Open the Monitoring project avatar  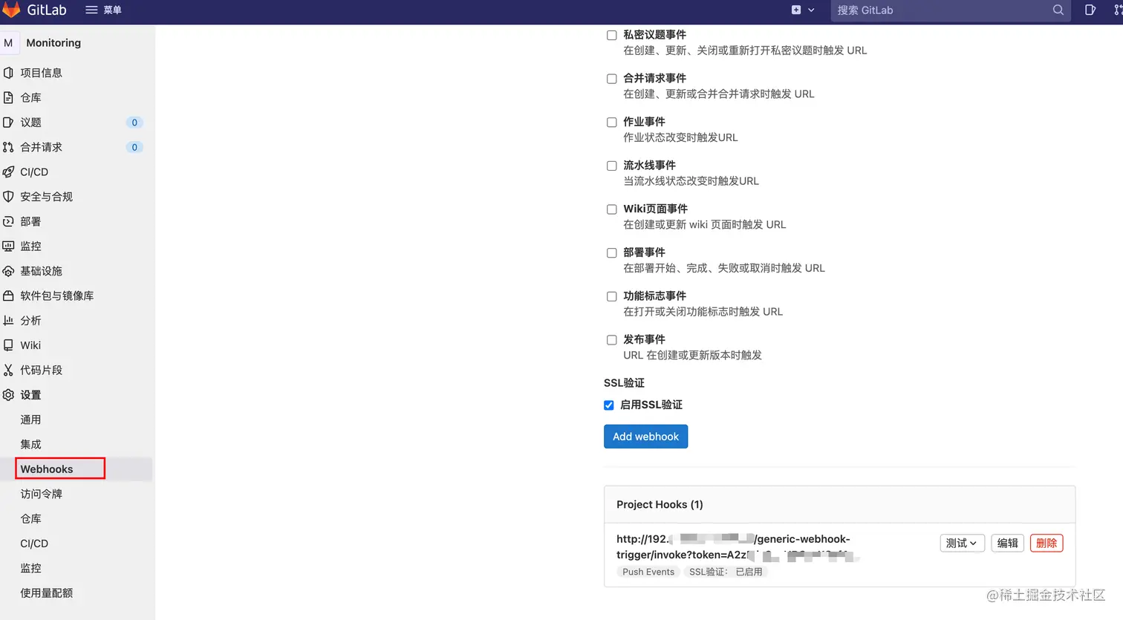point(8,42)
